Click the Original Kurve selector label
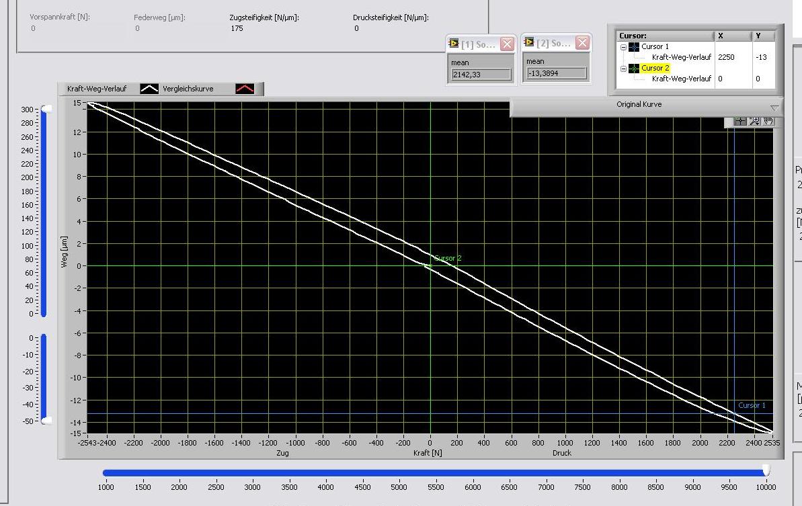 pos(639,104)
